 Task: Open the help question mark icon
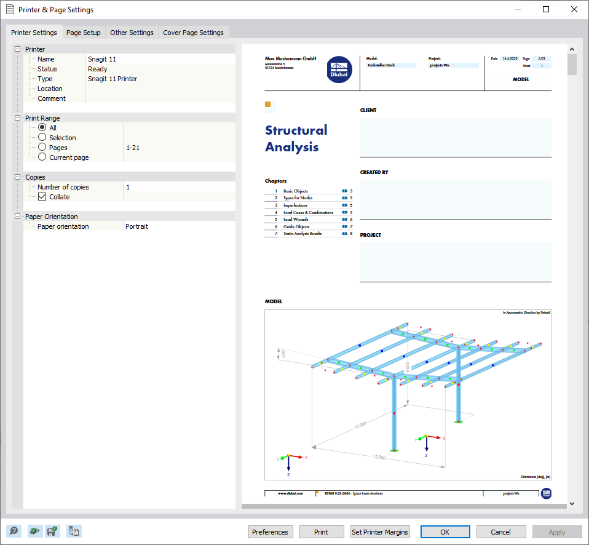click(14, 531)
